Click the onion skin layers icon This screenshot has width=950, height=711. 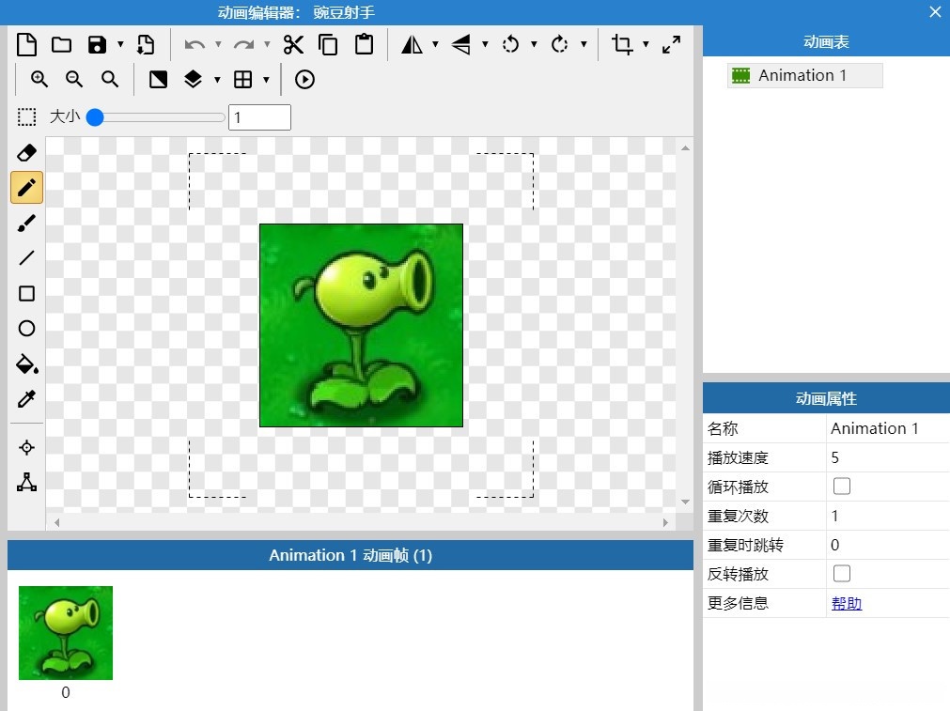click(193, 79)
